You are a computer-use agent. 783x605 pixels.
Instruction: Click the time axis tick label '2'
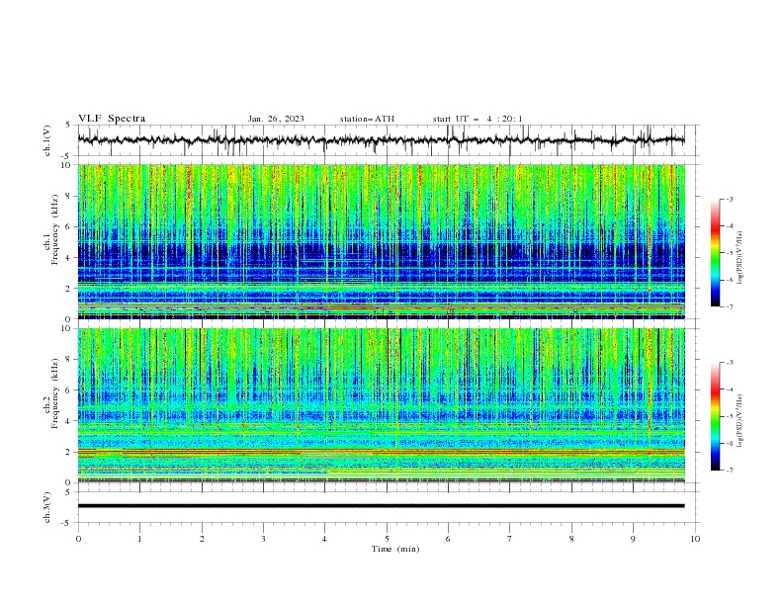click(202, 539)
